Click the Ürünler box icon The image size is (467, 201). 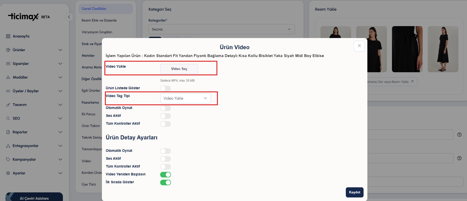pos(8,50)
